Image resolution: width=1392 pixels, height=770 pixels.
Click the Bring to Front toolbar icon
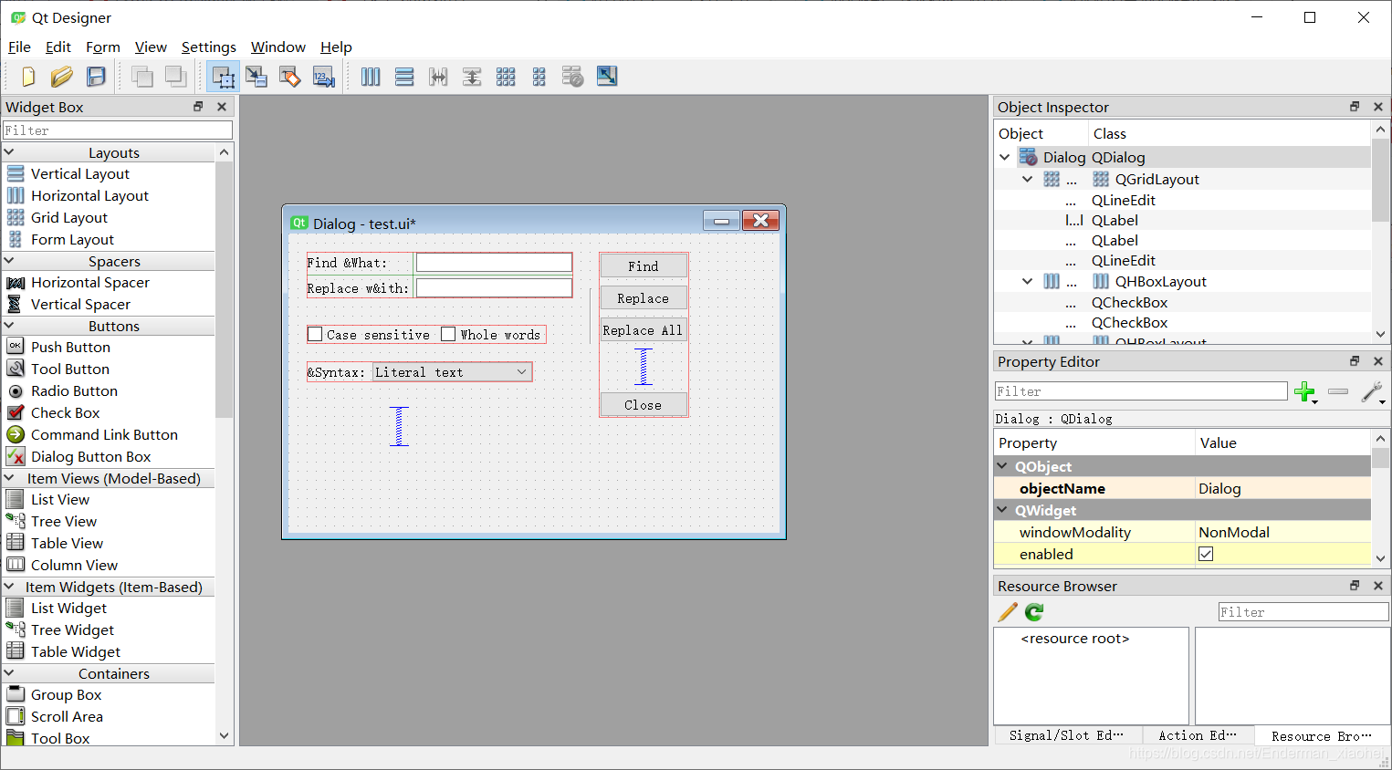click(x=175, y=77)
